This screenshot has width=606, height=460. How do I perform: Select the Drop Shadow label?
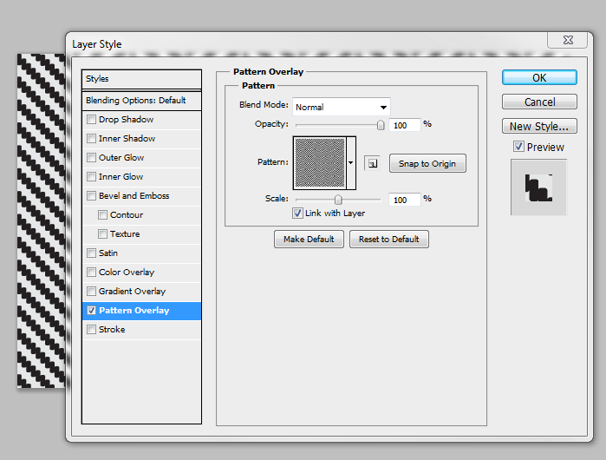pos(126,120)
